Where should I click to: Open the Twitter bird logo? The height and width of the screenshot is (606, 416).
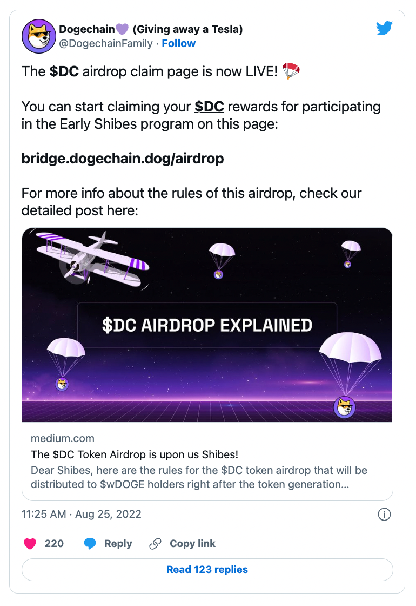pos(384,28)
